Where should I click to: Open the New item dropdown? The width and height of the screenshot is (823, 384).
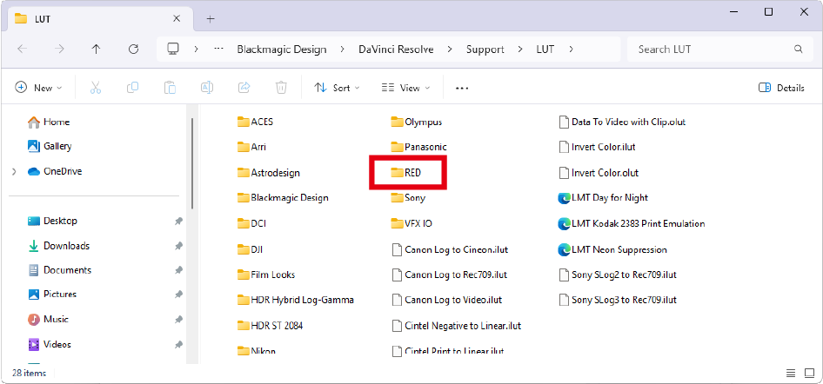point(38,88)
